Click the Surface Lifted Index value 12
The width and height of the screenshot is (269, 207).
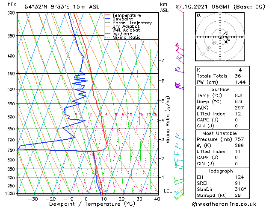(238, 114)
